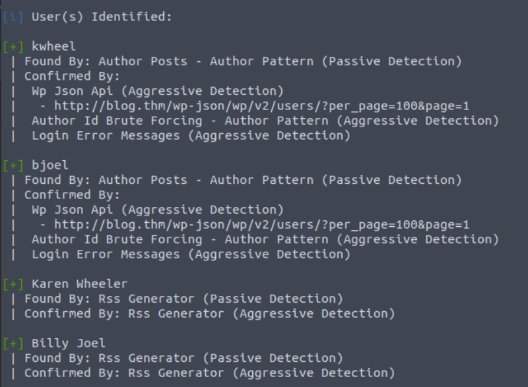Click Confirmed By label under kwheel
The width and height of the screenshot is (528, 387).
(72, 76)
